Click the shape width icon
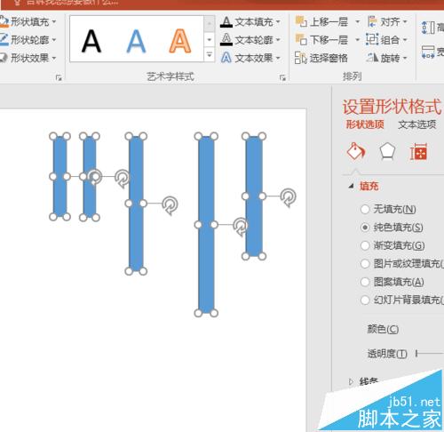 pyautogui.click(x=428, y=52)
